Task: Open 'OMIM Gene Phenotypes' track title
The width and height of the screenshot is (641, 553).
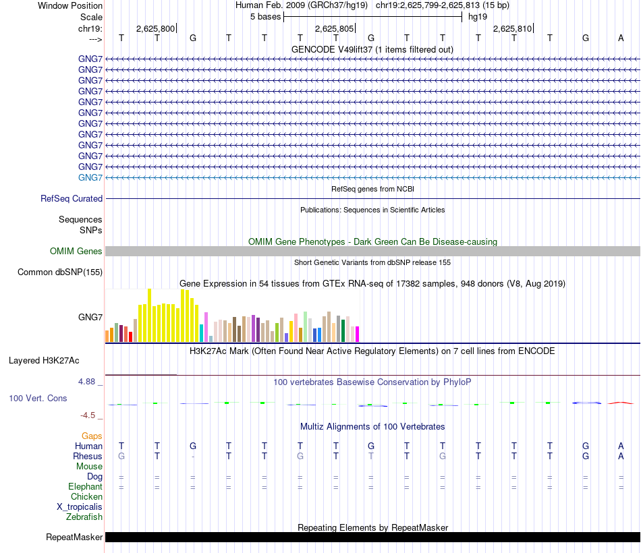Action: point(372,241)
